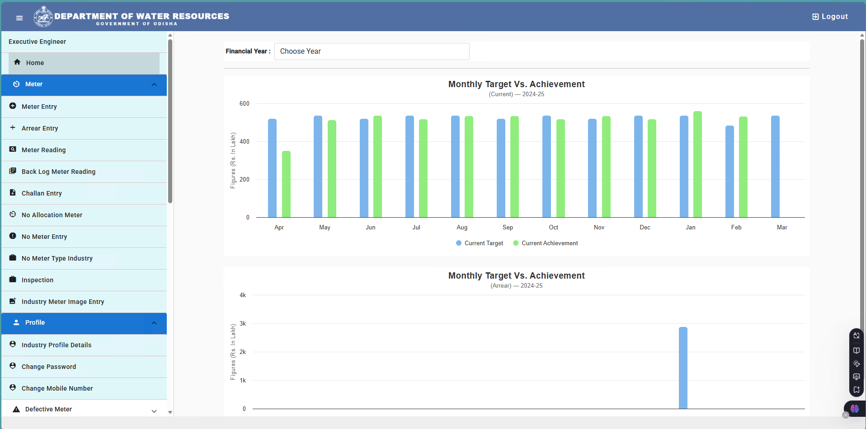Open Industry Profile Details menu item

84,345
